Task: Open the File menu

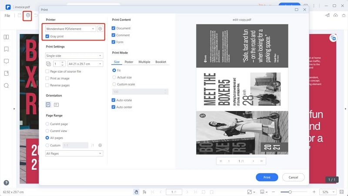Action: tap(7, 16)
